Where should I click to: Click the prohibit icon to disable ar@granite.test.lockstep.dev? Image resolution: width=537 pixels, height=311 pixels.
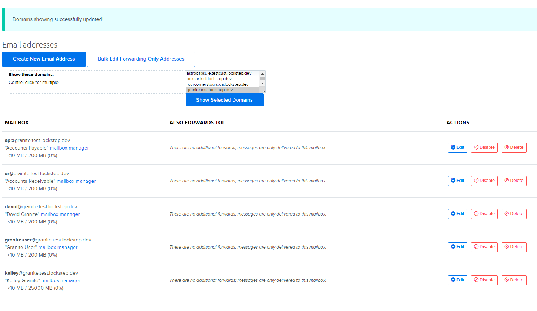click(476, 181)
